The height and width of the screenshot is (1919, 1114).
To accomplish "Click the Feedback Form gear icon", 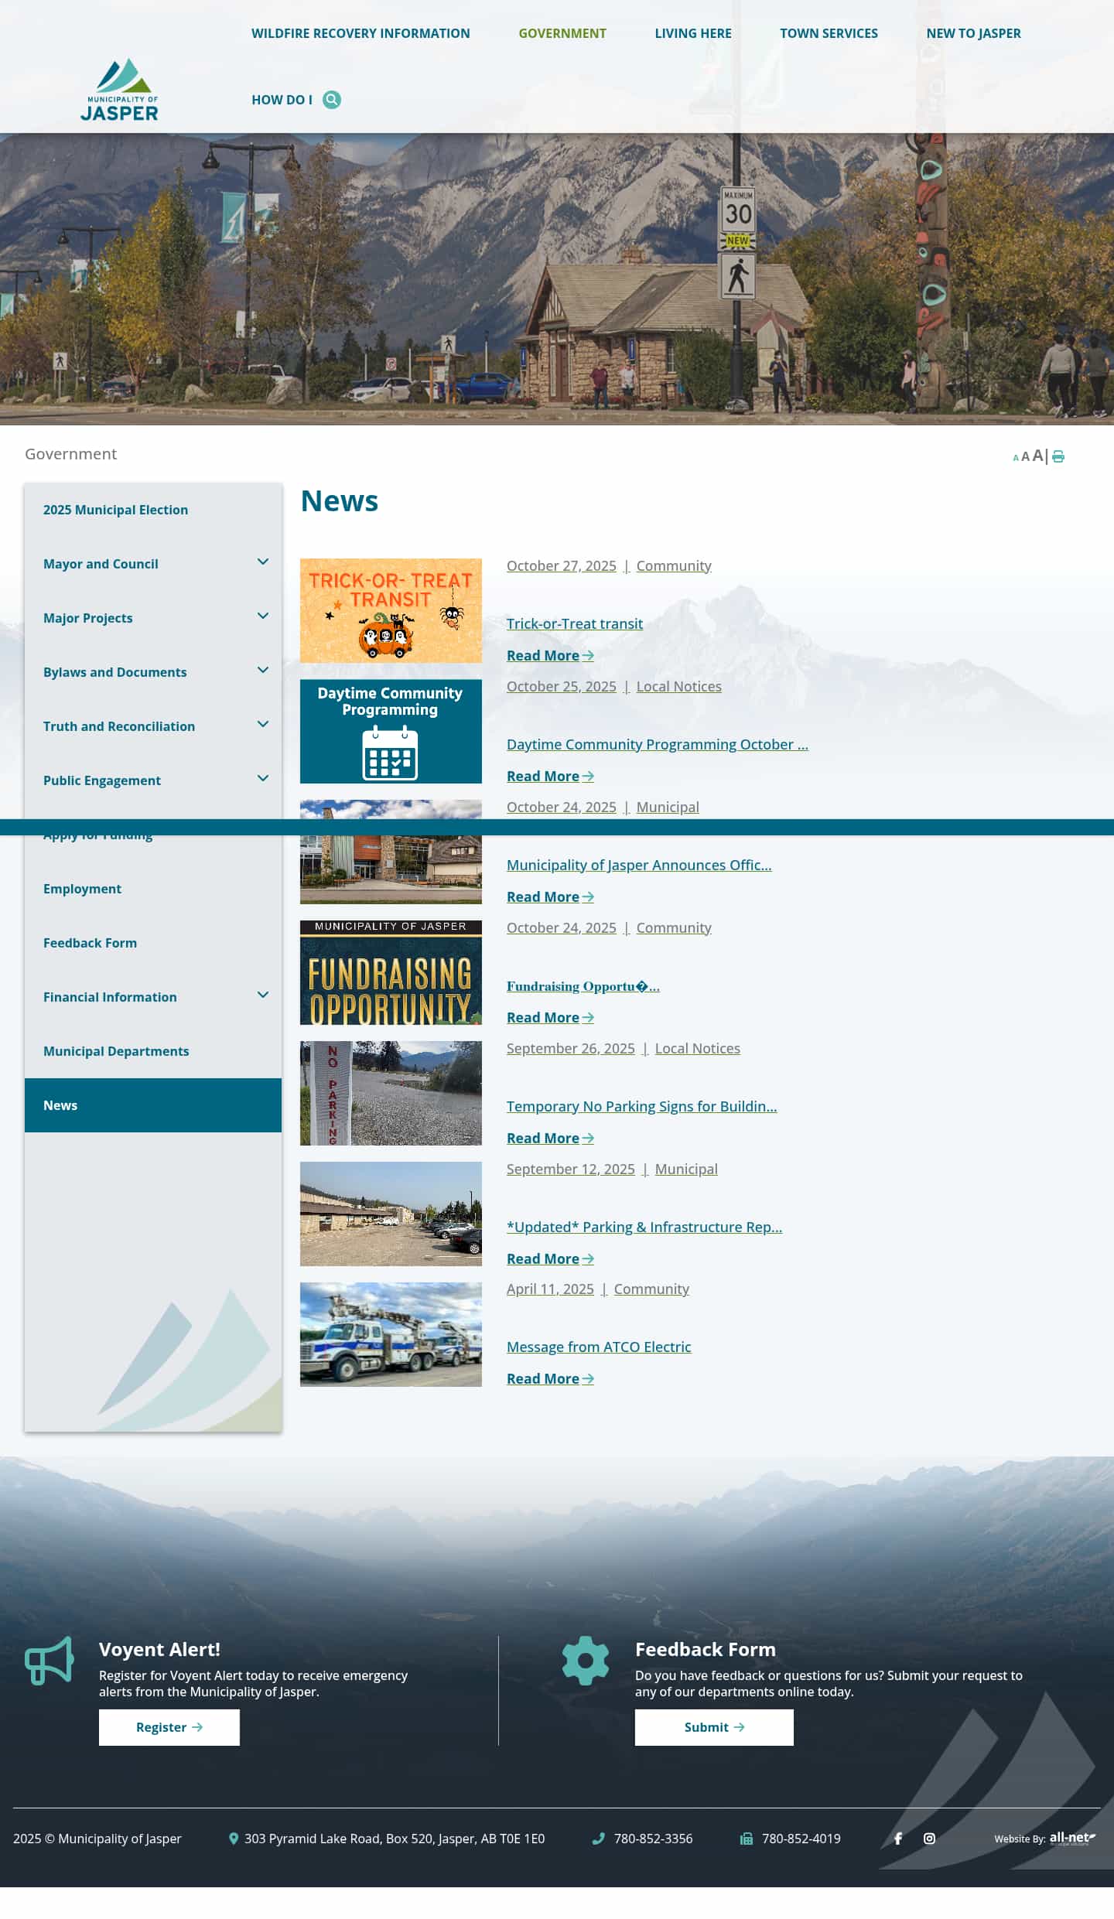I will tap(586, 1661).
